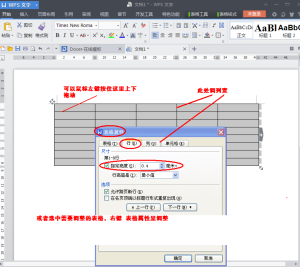Image resolution: width=300 pixels, height=267 pixels.
Task: Center align text
Action: [162, 35]
